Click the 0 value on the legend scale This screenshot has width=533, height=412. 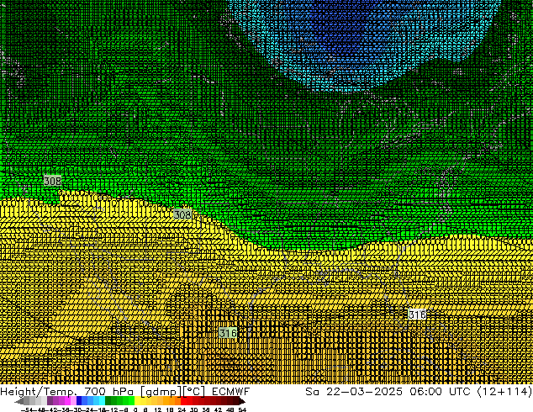pos(135,409)
